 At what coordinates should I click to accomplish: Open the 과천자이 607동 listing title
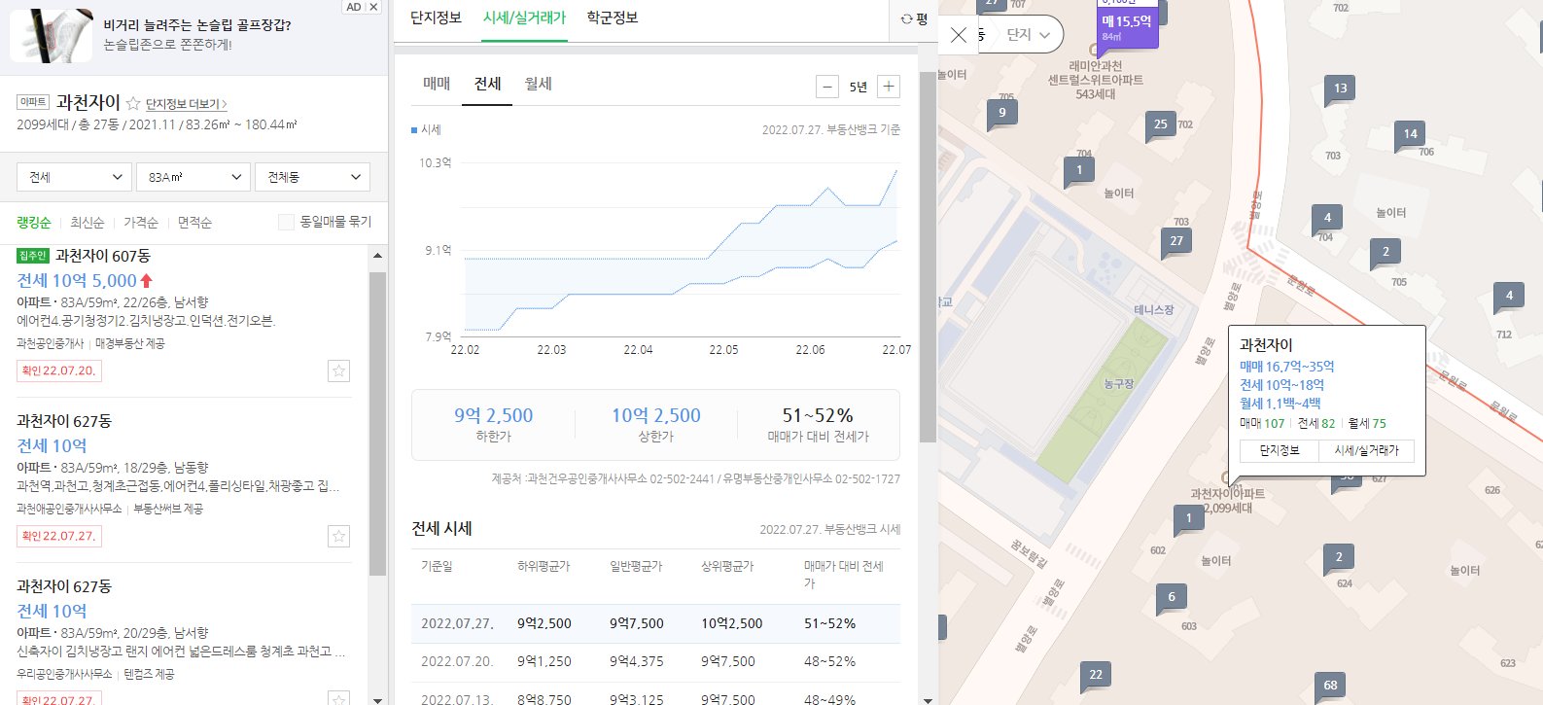coord(103,256)
